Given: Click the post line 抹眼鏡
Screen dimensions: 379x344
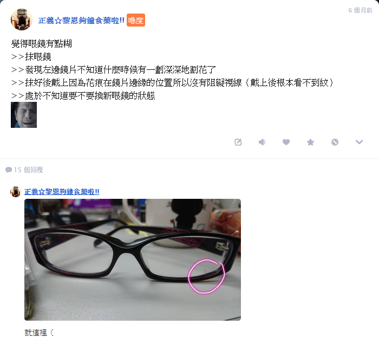Looking at the screenshot, I should [38, 56].
